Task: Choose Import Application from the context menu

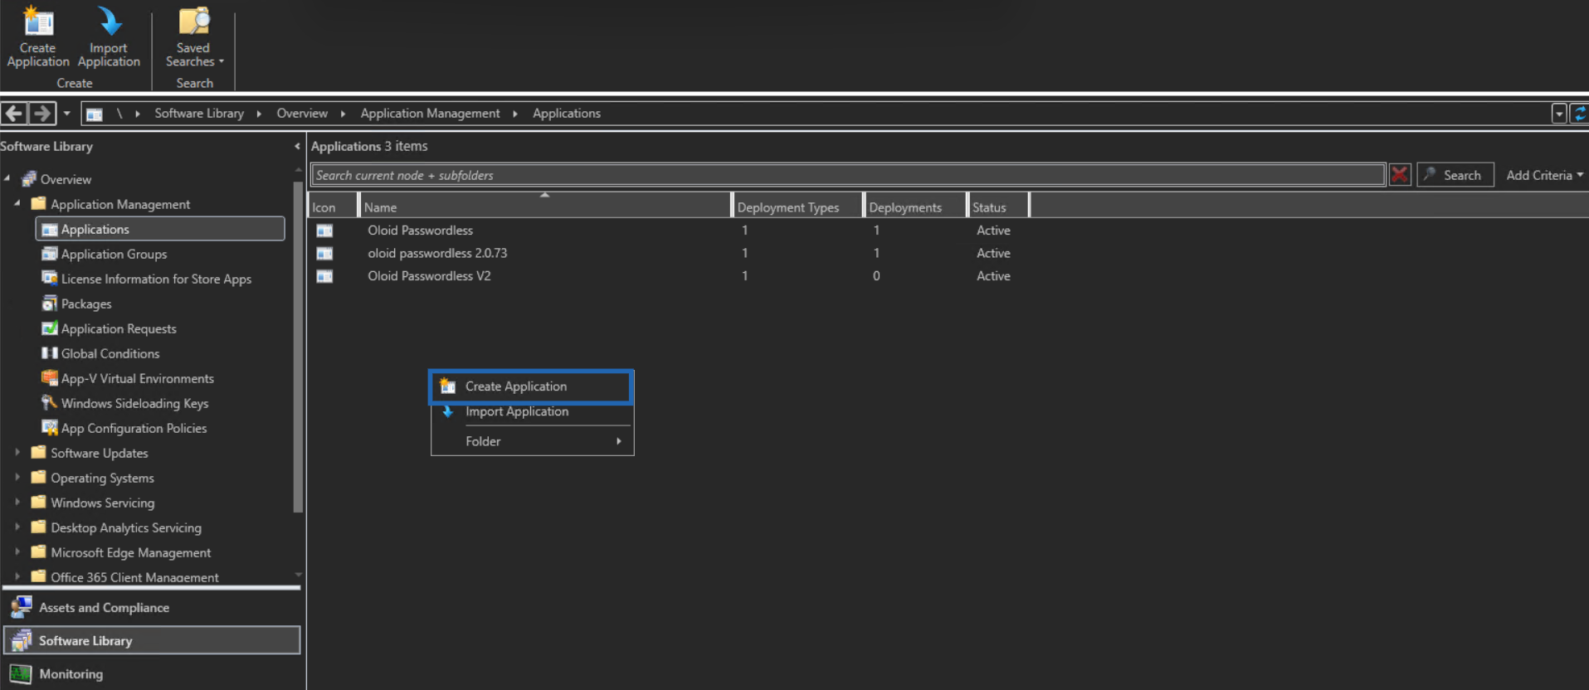Action: (x=531, y=411)
